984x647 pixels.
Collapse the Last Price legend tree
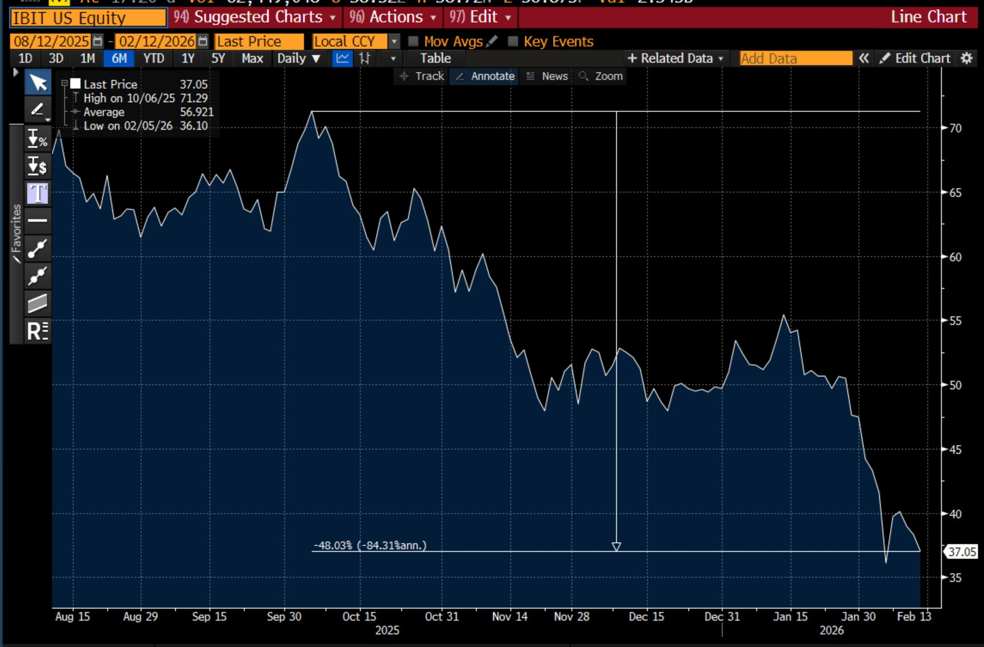[64, 84]
